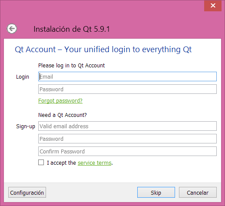Focus the login Email field
Image resolution: width=225 pixels, height=206 pixels.
(127, 76)
